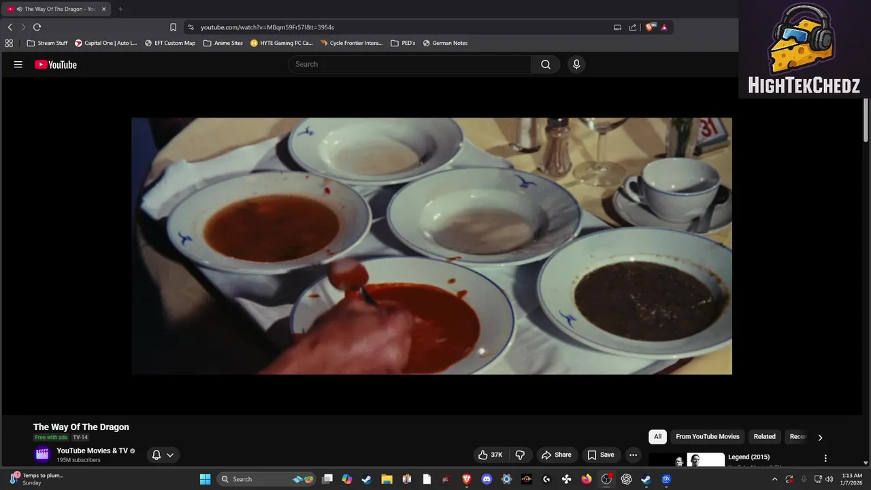Screen dimensions: 871x490
Task: Open Capital One Auto bookmark
Action: pyautogui.click(x=106, y=43)
